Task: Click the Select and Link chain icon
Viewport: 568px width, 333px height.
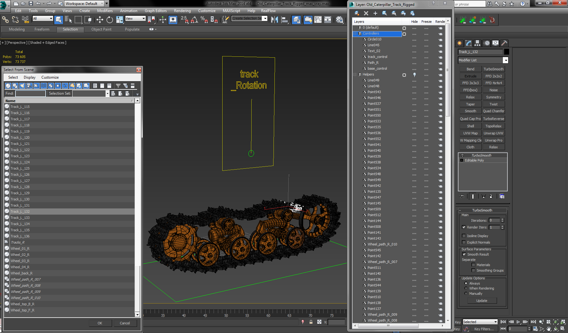Action: (5, 20)
